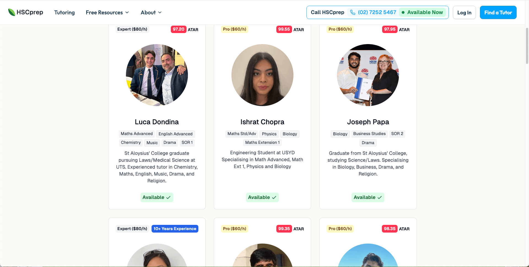Click the Log In button
Viewport: 529px width, 267px height.
click(464, 12)
